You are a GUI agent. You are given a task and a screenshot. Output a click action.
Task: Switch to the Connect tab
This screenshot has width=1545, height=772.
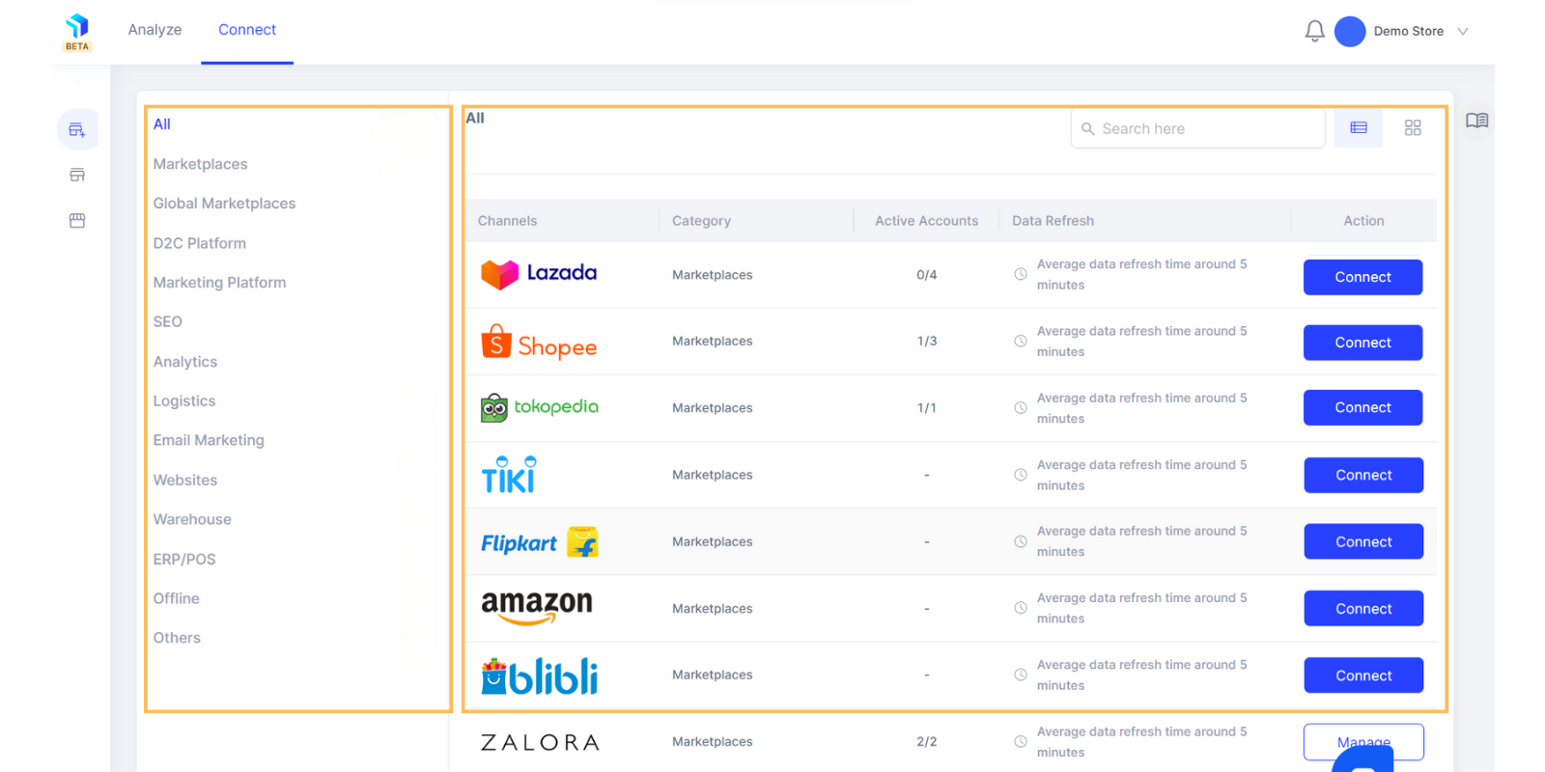(x=247, y=30)
